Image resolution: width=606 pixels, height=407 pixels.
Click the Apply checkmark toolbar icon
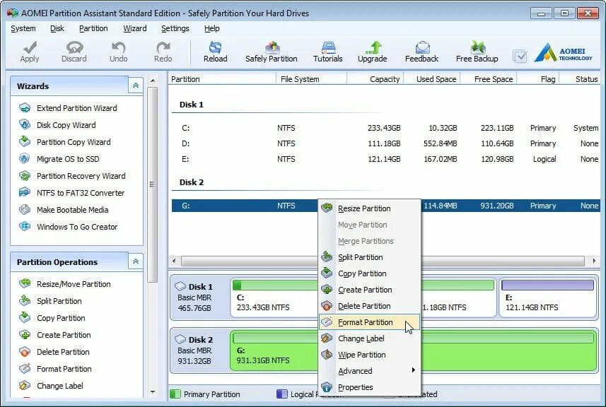click(x=30, y=48)
